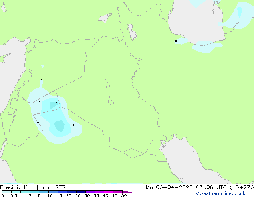Click the '10' legend scale label
254x197 pixels.
(50, 195)
